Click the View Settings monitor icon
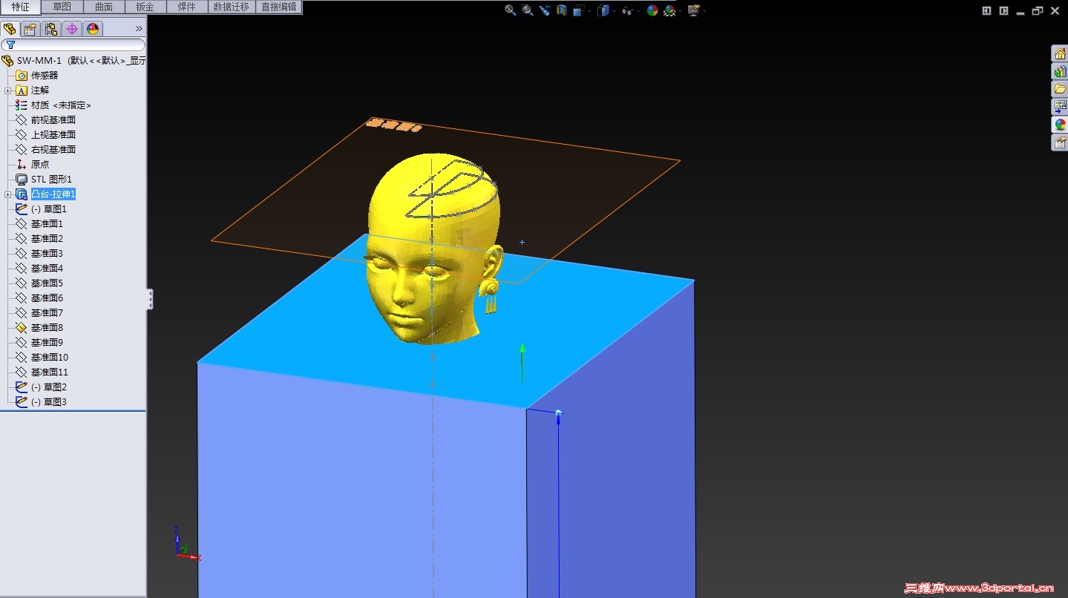The height and width of the screenshot is (598, 1068). tap(693, 10)
